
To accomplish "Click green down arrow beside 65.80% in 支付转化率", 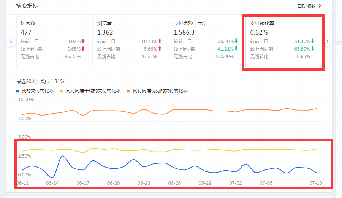I will coord(312,49).
